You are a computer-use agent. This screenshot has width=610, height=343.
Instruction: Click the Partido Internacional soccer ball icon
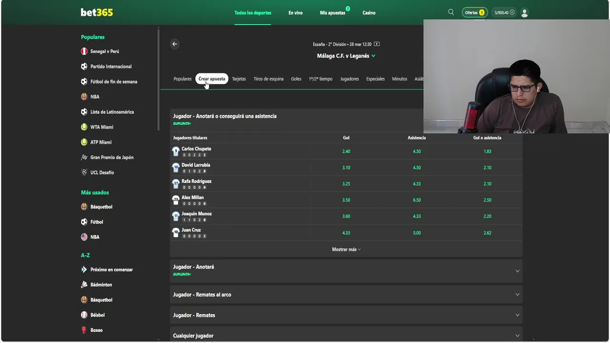coord(84,67)
